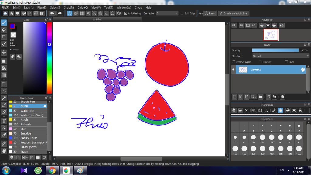Enable layer Lock checkbox
The height and width of the screenshot is (175, 311).
click(286, 62)
